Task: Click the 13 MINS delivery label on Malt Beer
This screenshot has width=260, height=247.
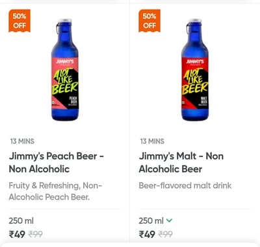Action: [152, 141]
